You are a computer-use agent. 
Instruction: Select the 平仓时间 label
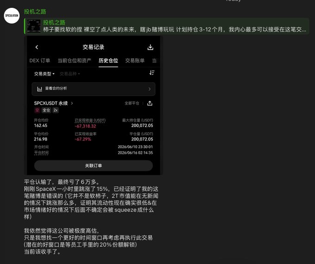point(41,153)
